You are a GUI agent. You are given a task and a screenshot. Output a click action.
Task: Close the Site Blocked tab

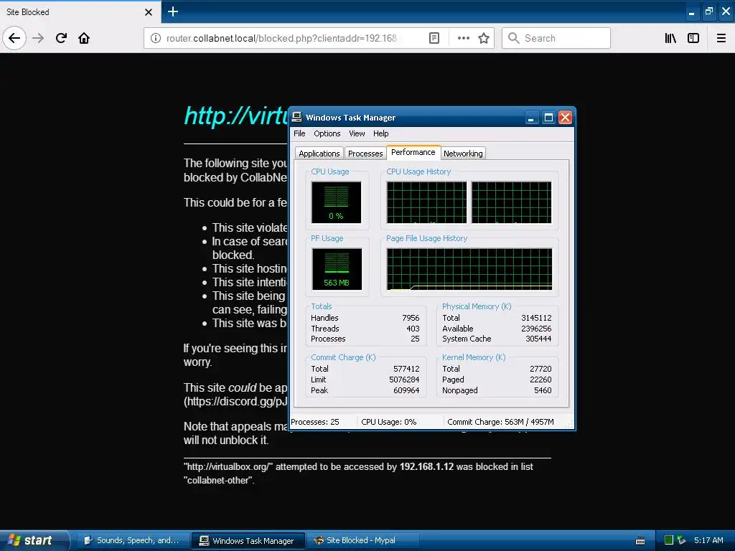point(149,12)
